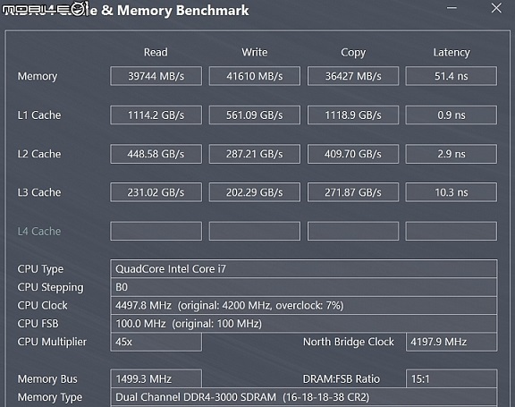The height and width of the screenshot is (407, 515).
Task: Click the L1 Cache Write value 561.09 GB/s
Action: (x=255, y=115)
